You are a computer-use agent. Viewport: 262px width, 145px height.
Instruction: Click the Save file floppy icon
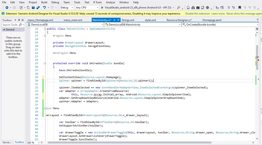(33, 7)
